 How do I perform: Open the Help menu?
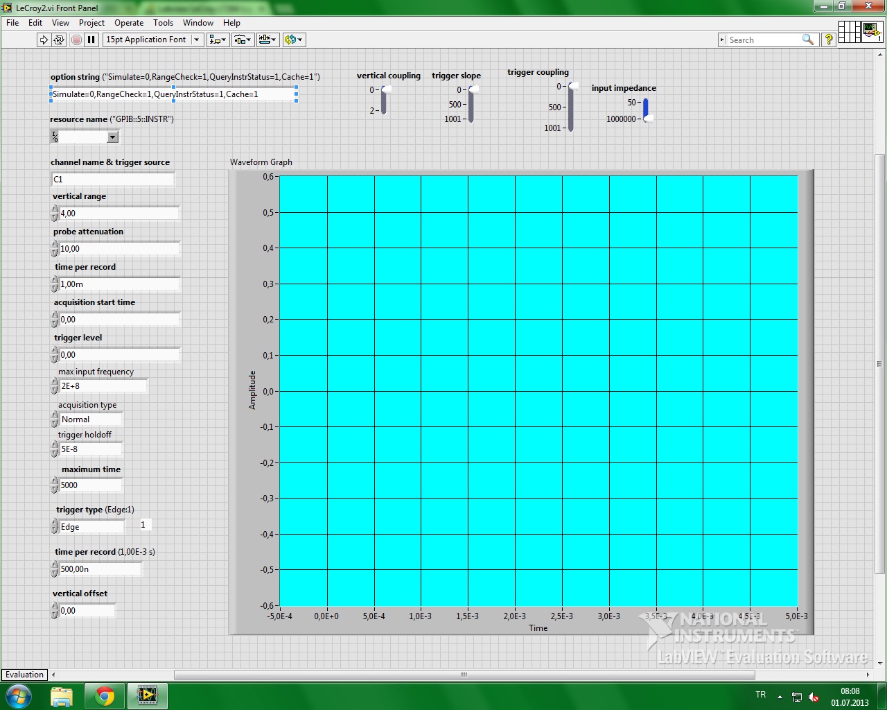point(231,23)
